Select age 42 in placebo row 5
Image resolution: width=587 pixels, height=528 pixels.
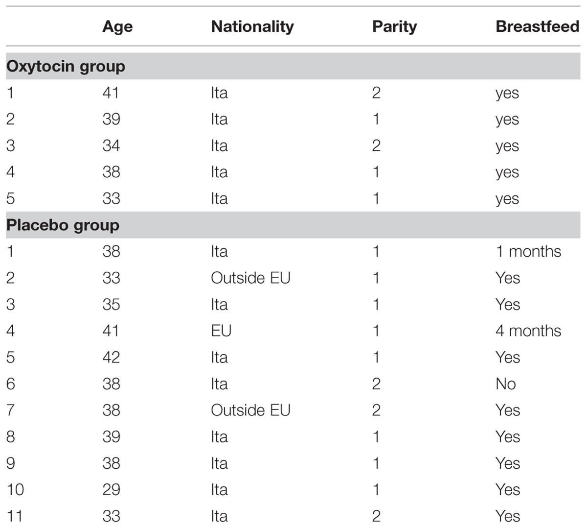(111, 357)
